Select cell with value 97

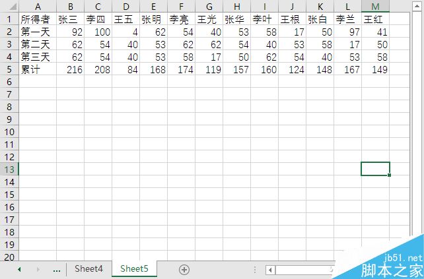click(348, 32)
